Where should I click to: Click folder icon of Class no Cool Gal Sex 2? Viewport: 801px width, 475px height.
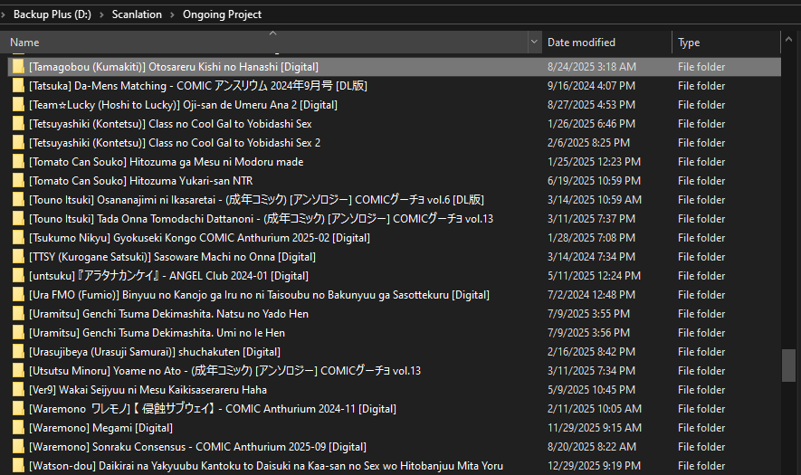pos(18,143)
